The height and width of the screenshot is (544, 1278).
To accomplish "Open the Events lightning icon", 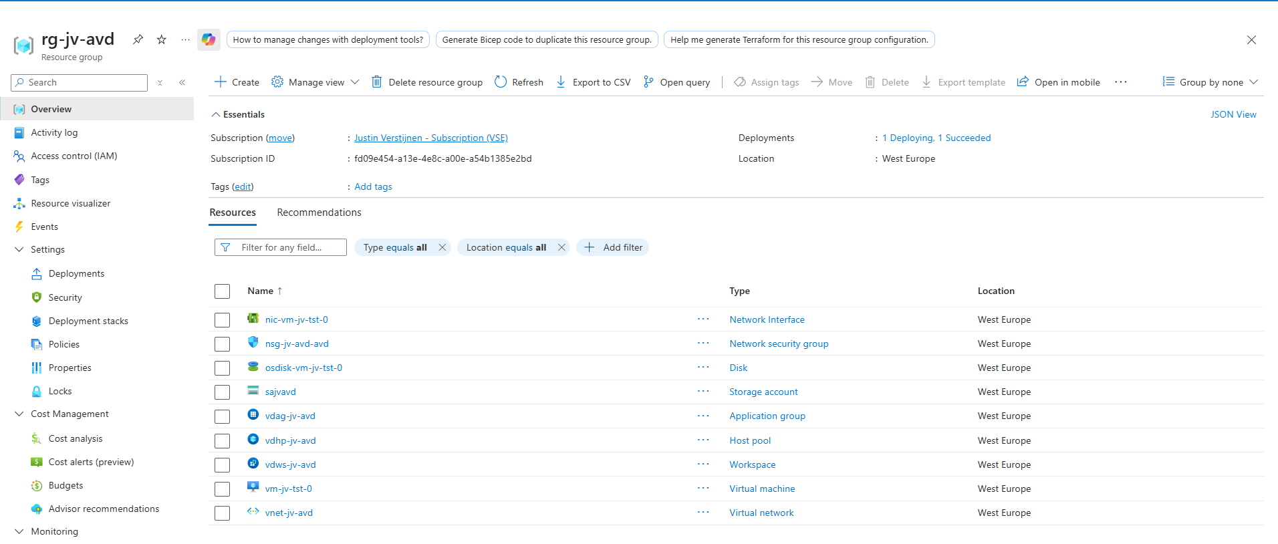I will pyautogui.click(x=19, y=227).
